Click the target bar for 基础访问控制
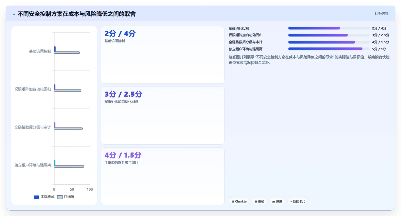Image resolution: width=401 pixels, height=216 pixels. click(67, 53)
